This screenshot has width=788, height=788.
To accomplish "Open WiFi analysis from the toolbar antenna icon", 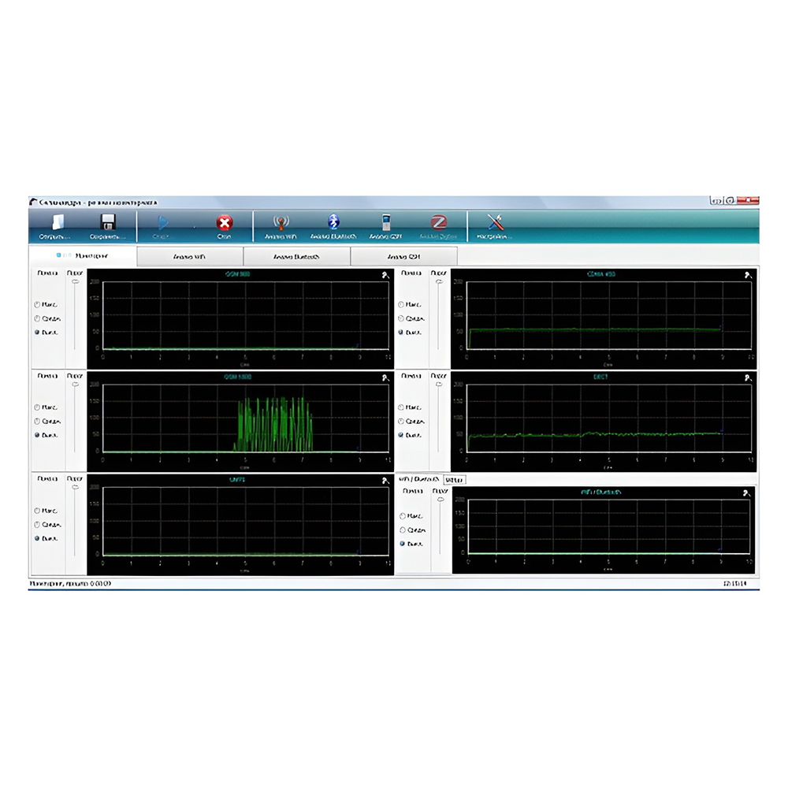I will 279,224.
